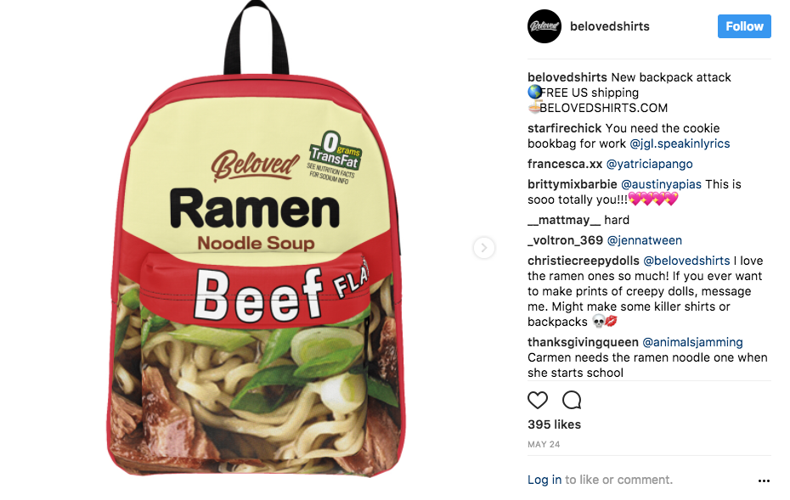
Task: Follow the belovedshirts account
Action: (x=744, y=26)
